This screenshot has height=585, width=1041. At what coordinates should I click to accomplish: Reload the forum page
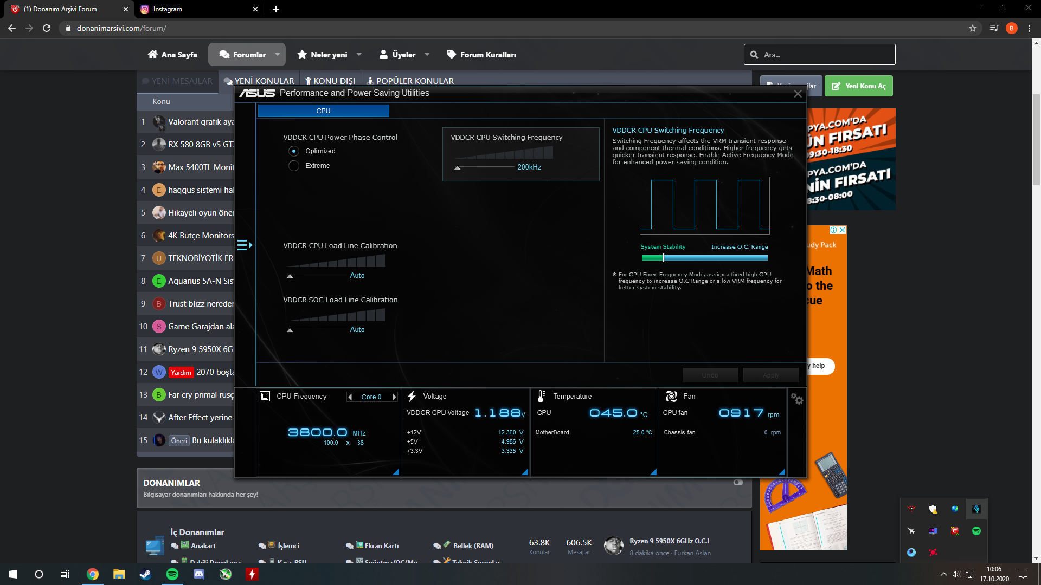[47, 28]
